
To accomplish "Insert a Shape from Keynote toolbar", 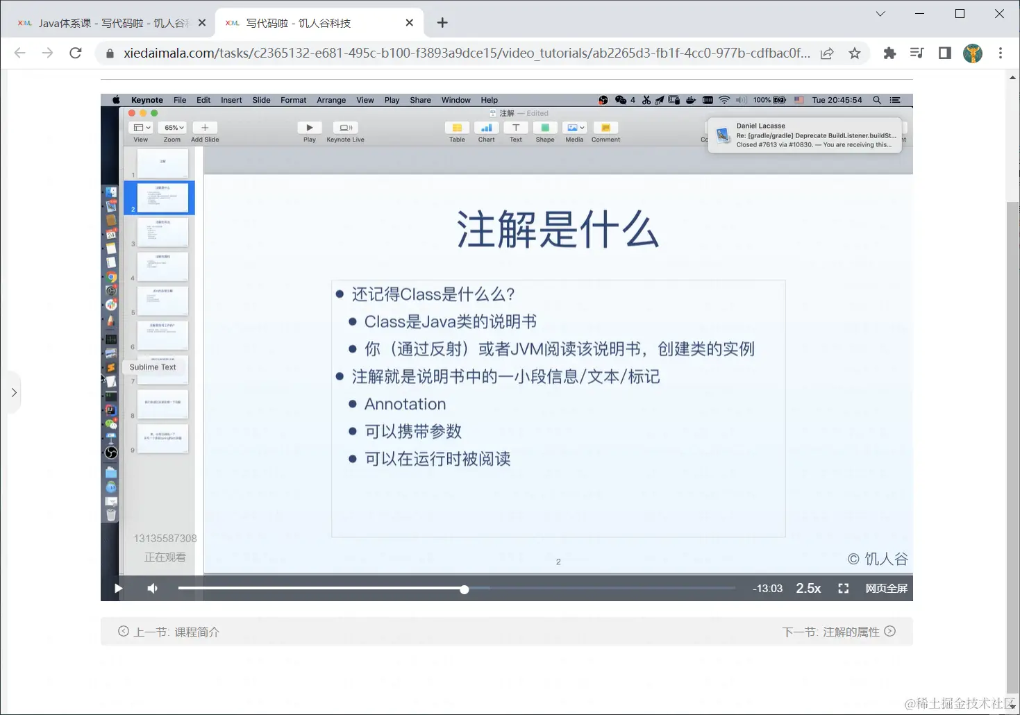I will 545,128.
